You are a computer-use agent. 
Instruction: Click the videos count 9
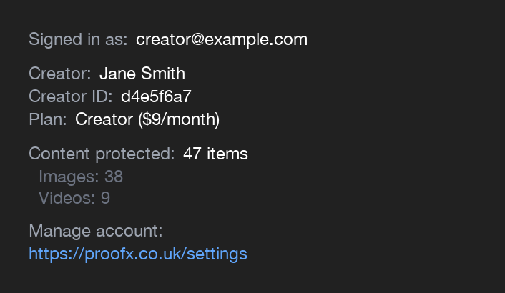[105, 198]
